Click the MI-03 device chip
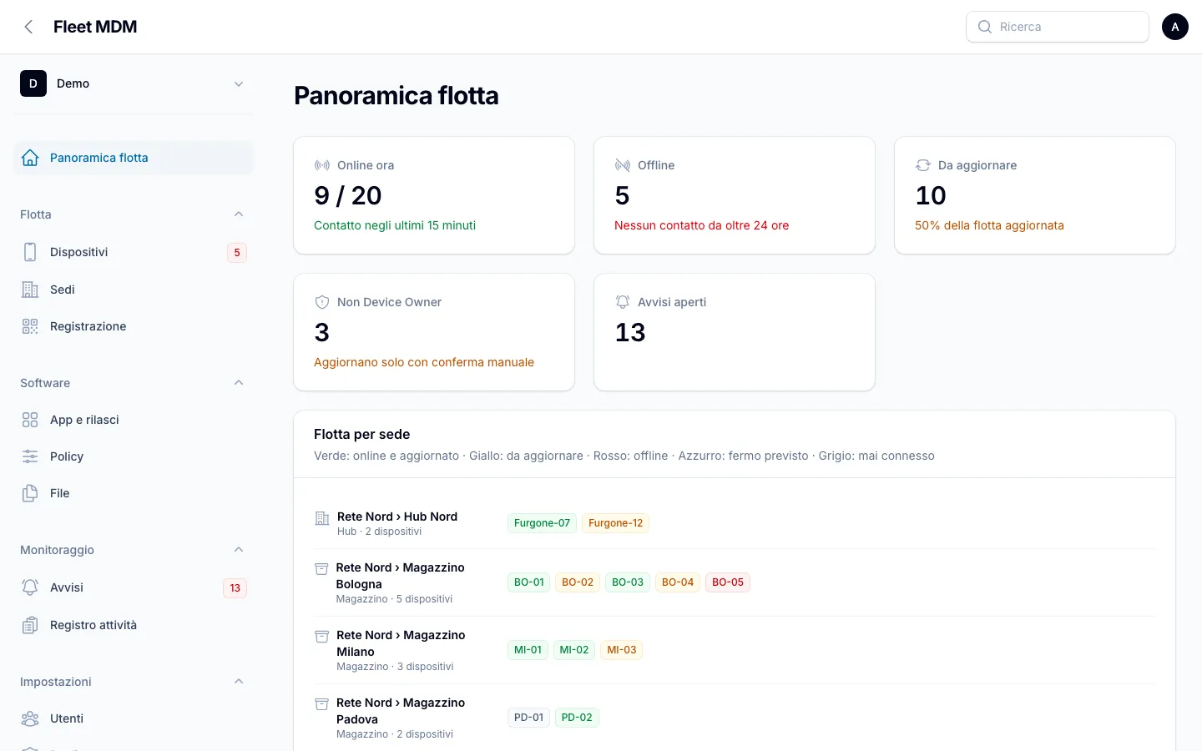 point(622,650)
